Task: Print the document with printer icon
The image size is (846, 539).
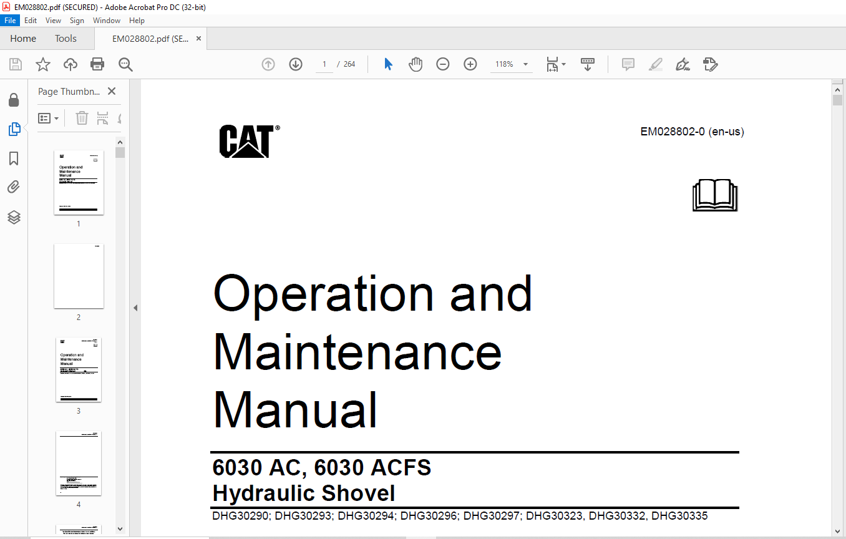Action: click(97, 64)
